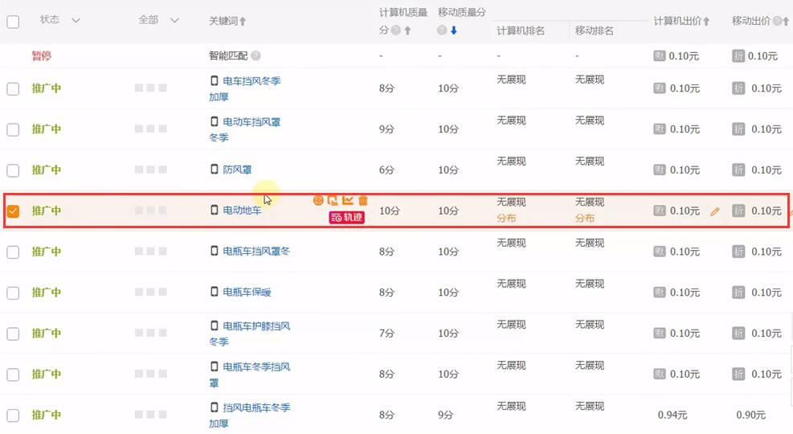Click the pencil edit icon for computer bid
This screenshot has height=434, width=793.
pyautogui.click(x=715, y=211)
